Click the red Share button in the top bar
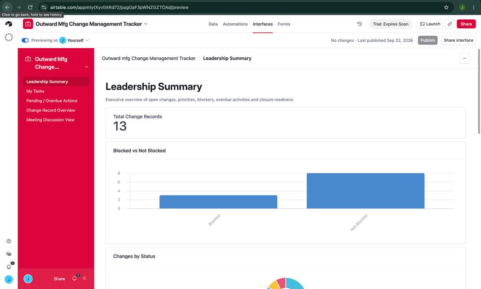 466,24
